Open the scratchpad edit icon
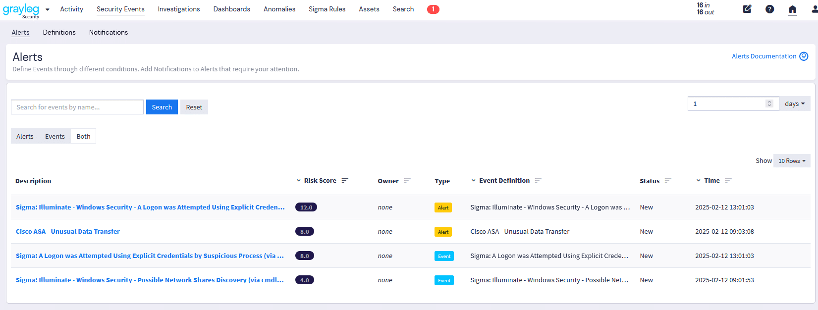The image size is (818, 310). 747,9
